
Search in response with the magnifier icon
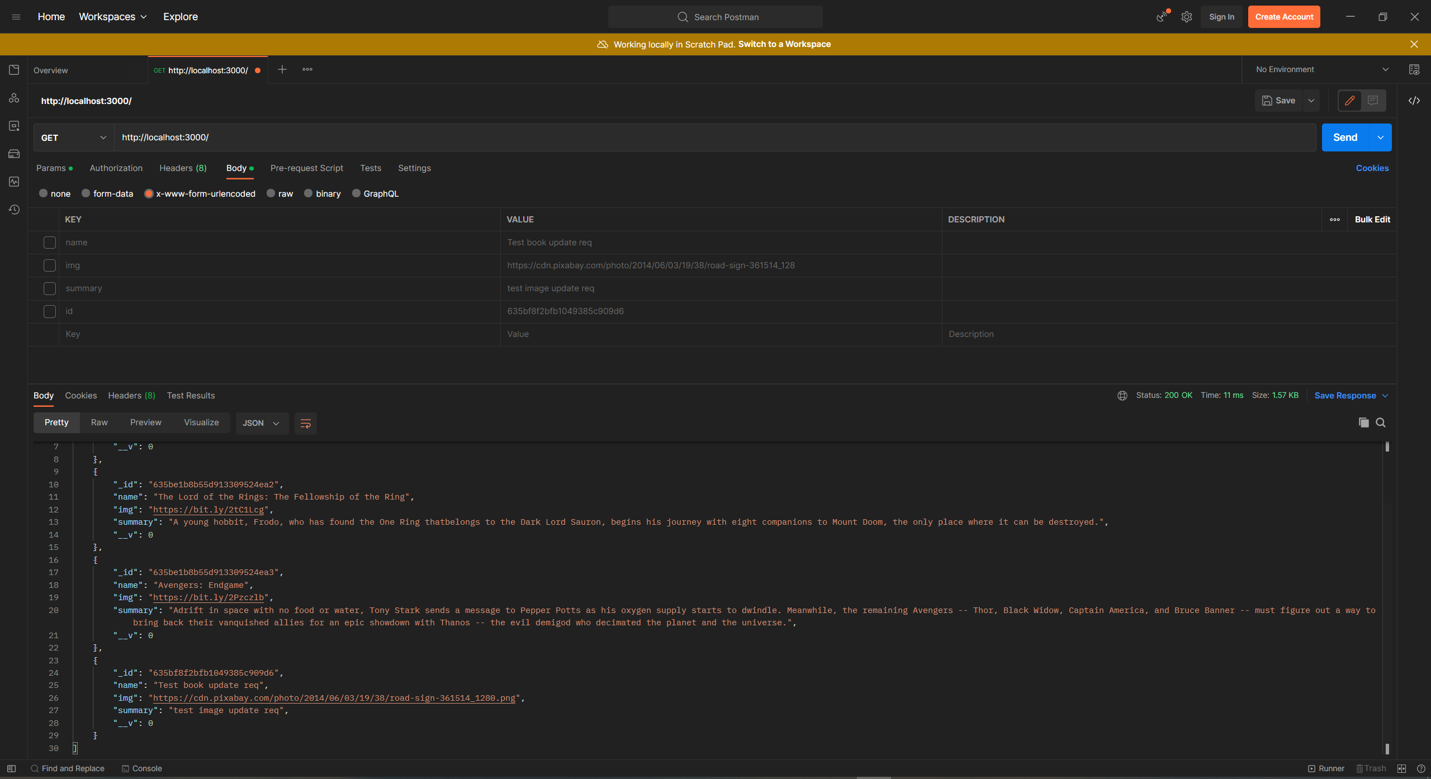(1380, 422)
